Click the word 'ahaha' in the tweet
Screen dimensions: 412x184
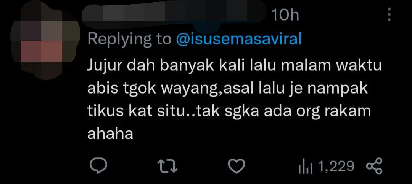[110, 134]
